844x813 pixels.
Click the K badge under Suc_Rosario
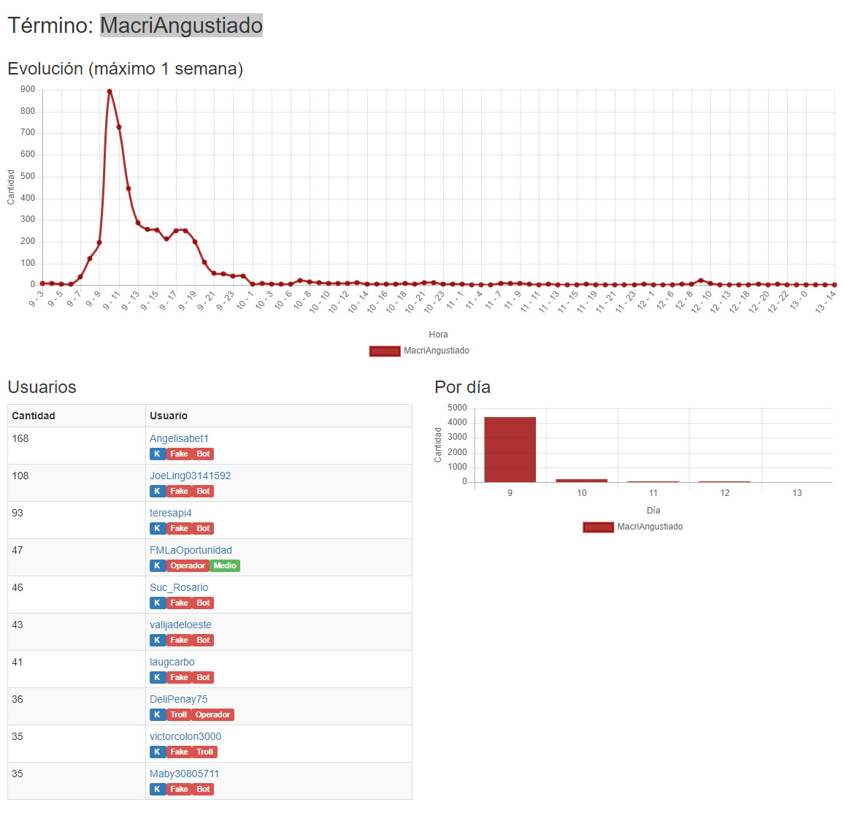click(157, 603)
